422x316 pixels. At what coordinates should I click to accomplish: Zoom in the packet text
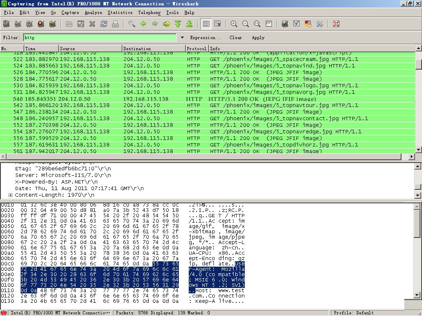234,24
